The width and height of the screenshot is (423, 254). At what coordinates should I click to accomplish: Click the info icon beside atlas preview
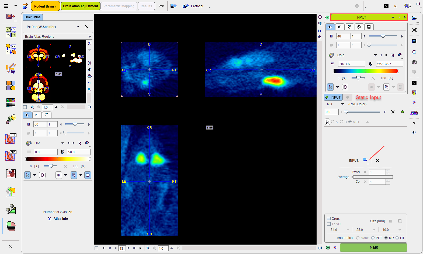click(89, 43)
